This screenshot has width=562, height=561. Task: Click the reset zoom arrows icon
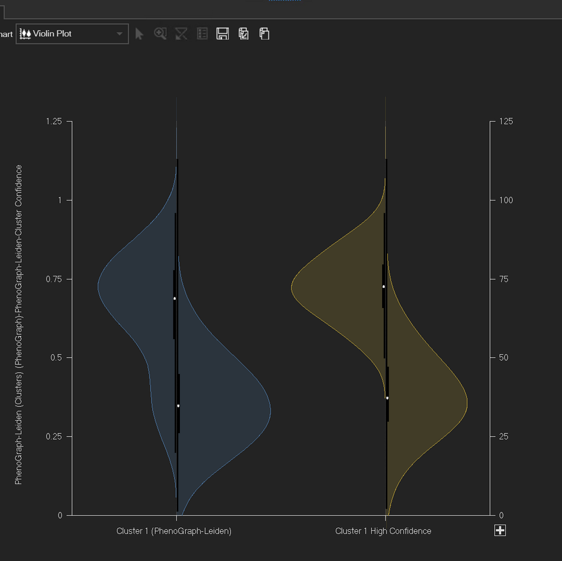(x=181, y=34)
